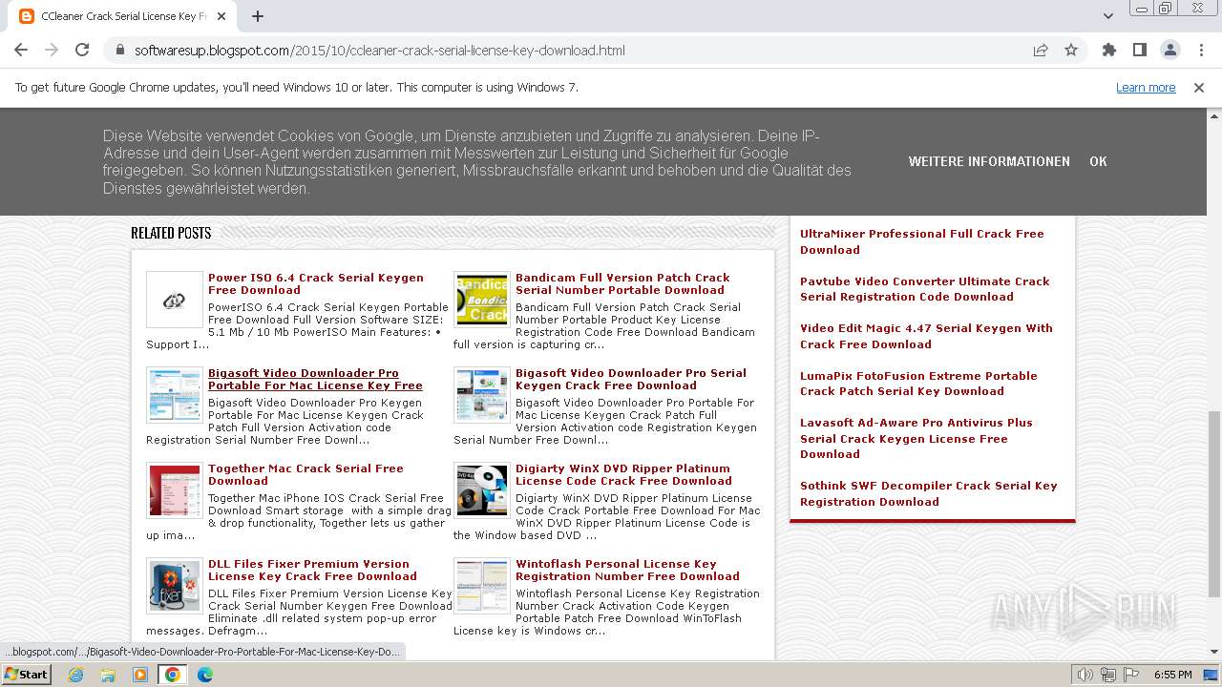Toggle the Chrome side panel icon

pos(1140,51)
